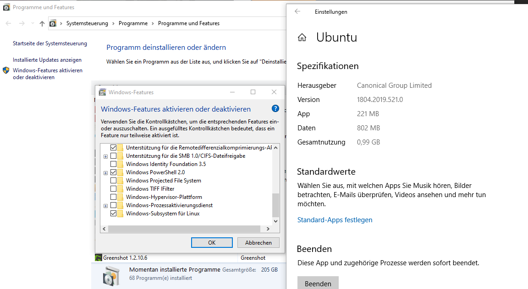Check the SMB 1.0/CIFS-Dateifreigabe checkbox
528x289 pixels.
coord(114,156)
